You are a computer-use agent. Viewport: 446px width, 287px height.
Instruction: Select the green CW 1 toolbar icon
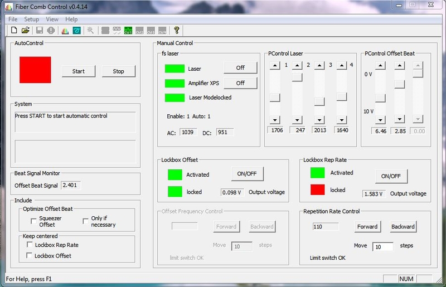(128, 31)
